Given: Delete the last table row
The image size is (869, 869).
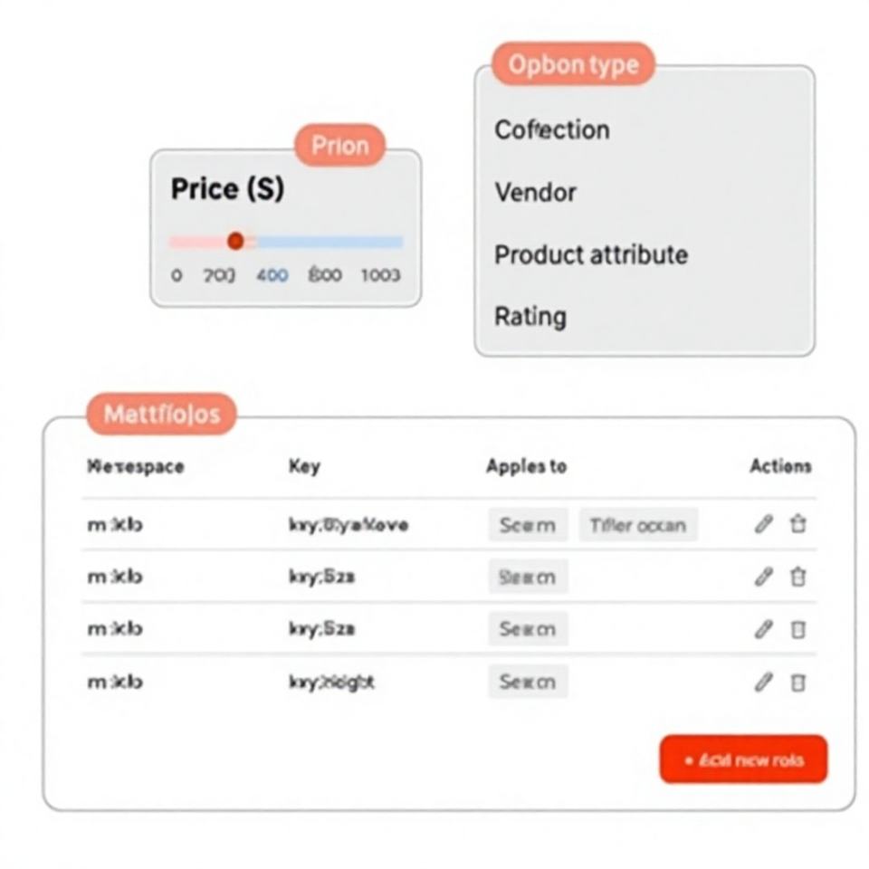Looking at the screenshot, I should [x=797, y=683].
